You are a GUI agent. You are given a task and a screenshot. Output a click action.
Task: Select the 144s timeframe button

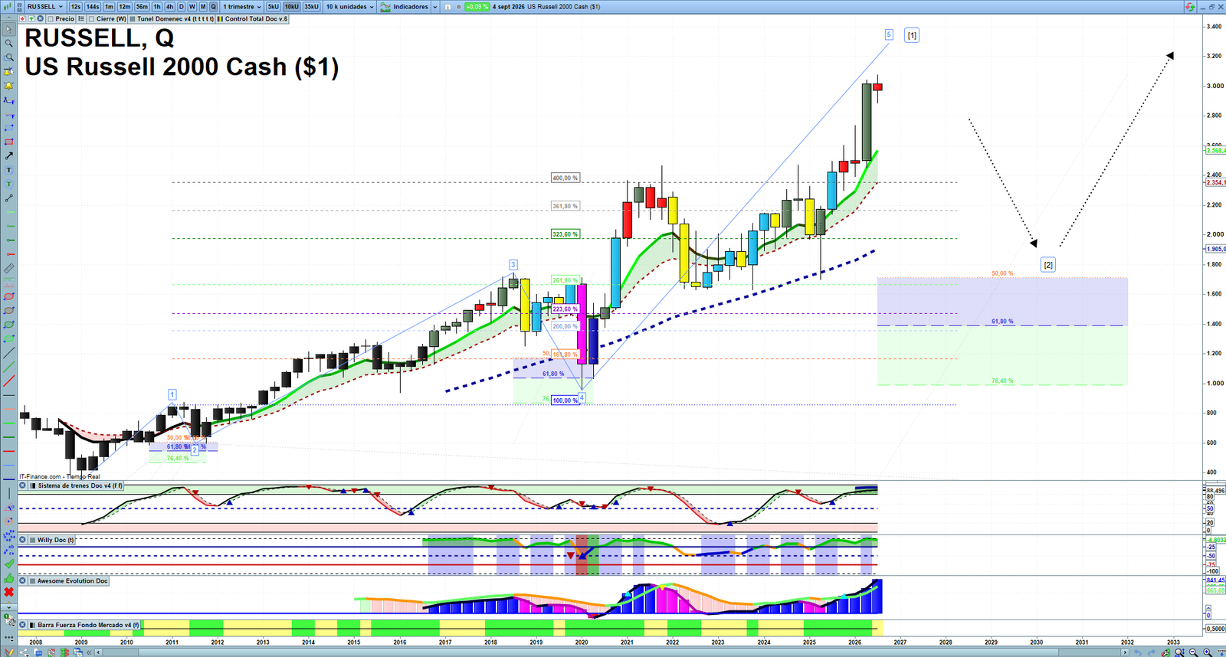pos(93,7)
